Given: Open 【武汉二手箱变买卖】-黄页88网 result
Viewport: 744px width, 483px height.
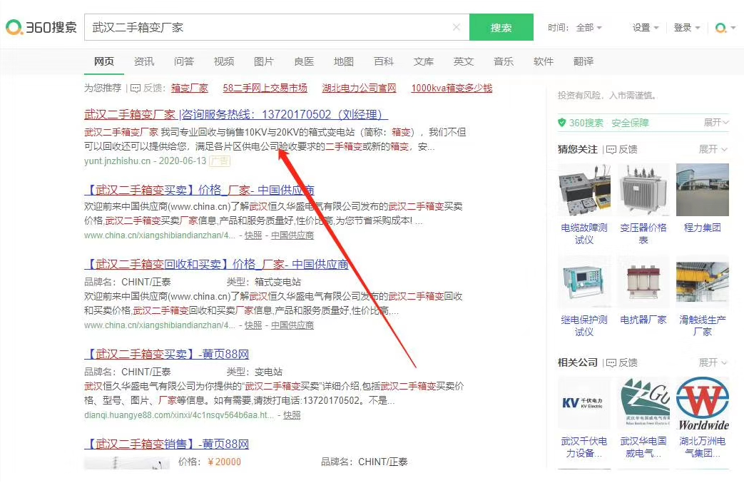Looking at the screenshot, I should 166,354.
